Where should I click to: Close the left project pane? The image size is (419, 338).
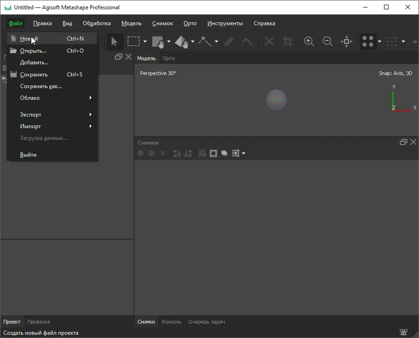click(x=128, y=57)
